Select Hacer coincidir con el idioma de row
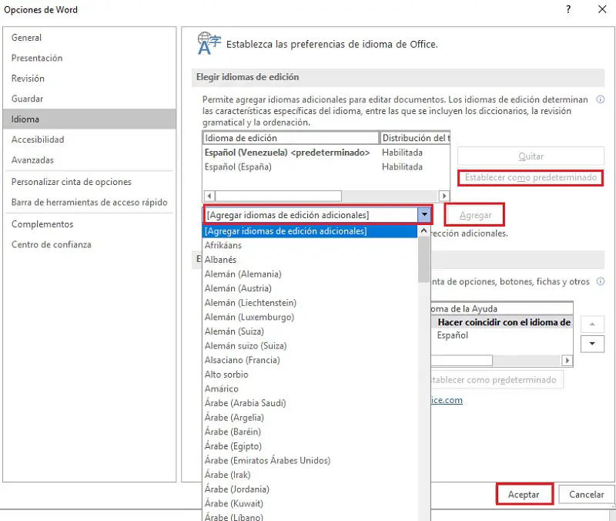This screenshot has width=616, height=521. tap(502, 322)
